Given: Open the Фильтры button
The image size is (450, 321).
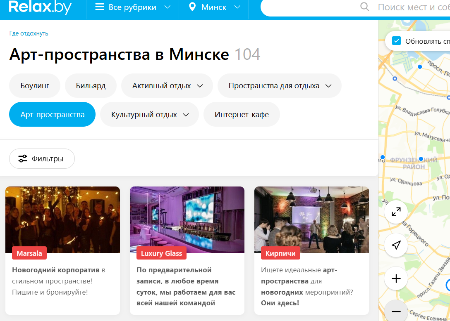Looking at the screenshot, I should (x=42, y=158).
